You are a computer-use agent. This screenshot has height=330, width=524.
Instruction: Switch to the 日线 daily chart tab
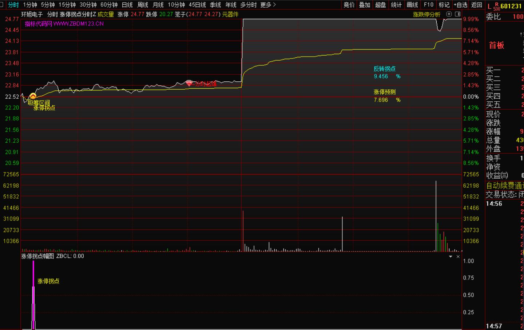[127, 5]
